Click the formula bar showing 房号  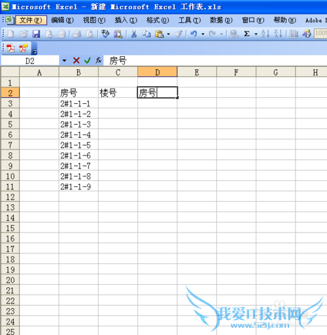click(215, 61)
